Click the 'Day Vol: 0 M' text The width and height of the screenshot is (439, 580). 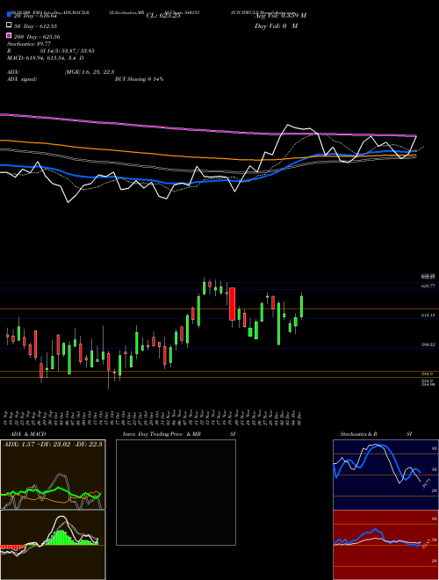pos(276,25)
